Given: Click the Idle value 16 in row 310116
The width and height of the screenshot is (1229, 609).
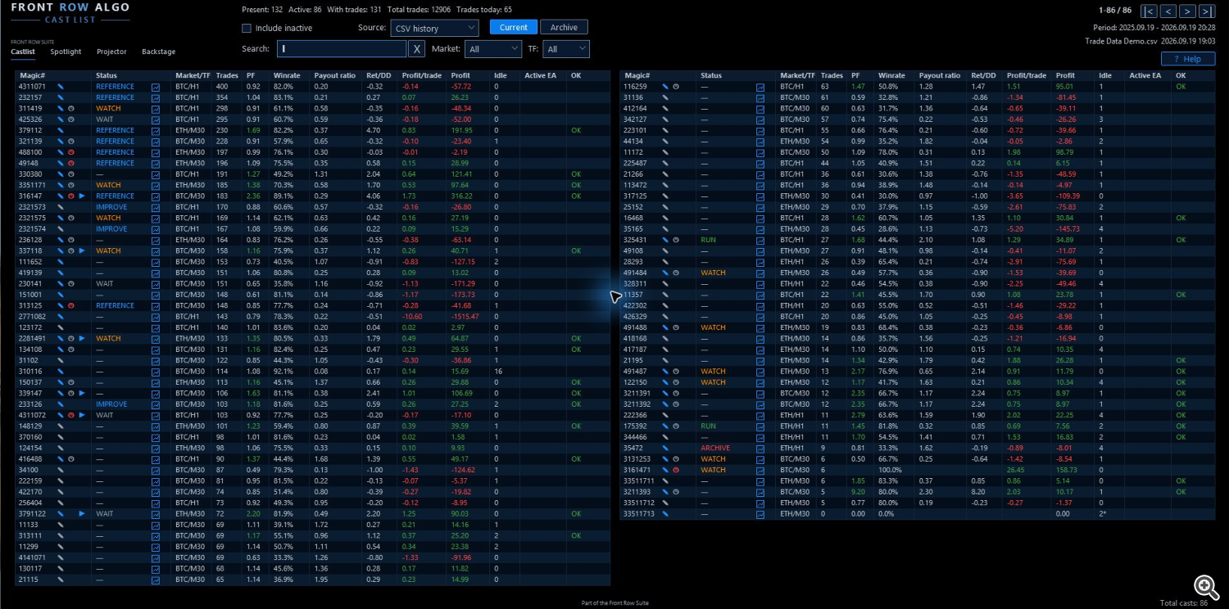Looking at the screenshot, I should [x=498, y=372].
